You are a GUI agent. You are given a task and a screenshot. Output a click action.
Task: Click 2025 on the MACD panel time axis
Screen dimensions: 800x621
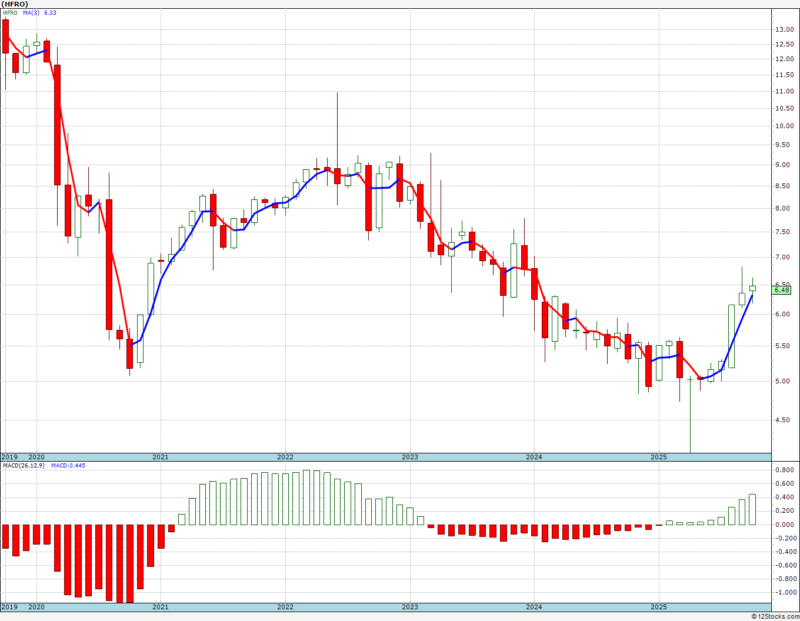pyautogui.click(x=659, y=607)
